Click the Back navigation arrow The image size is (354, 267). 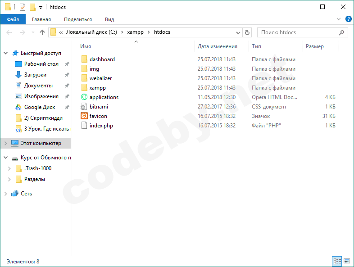[9, 32]
